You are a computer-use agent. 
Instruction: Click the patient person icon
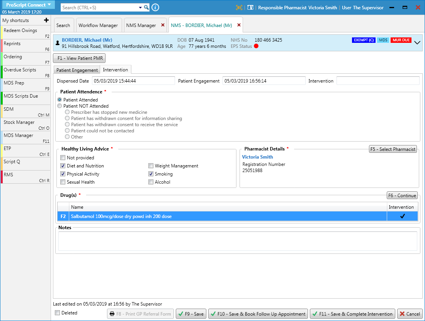[x=58, y=43]
